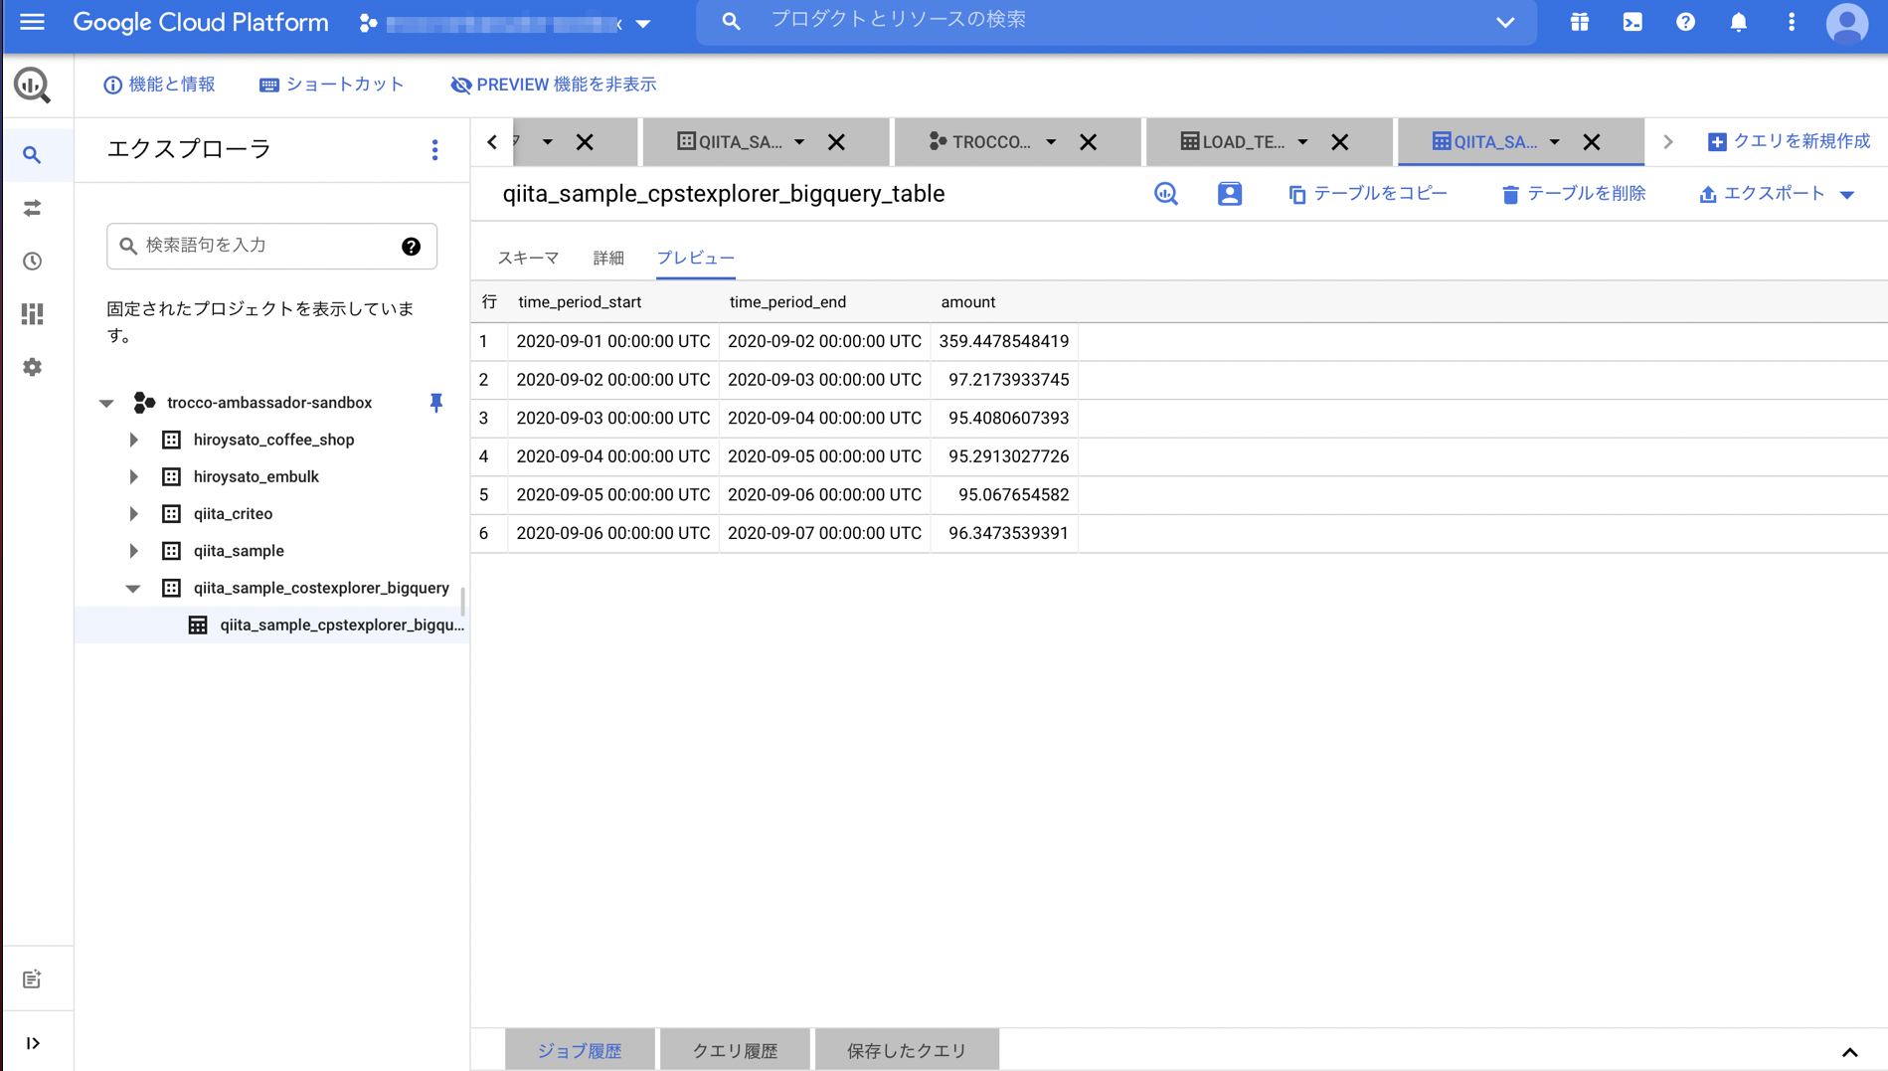
Task: Open the scheduled queries clock icon
Action: pos(32,261)
